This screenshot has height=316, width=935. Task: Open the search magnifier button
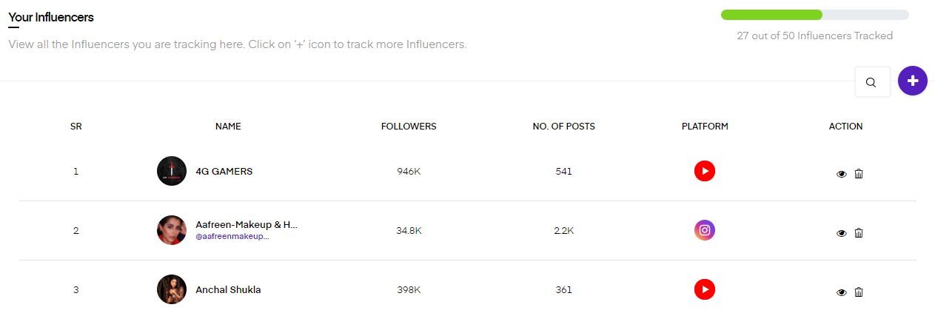point(872,82)
